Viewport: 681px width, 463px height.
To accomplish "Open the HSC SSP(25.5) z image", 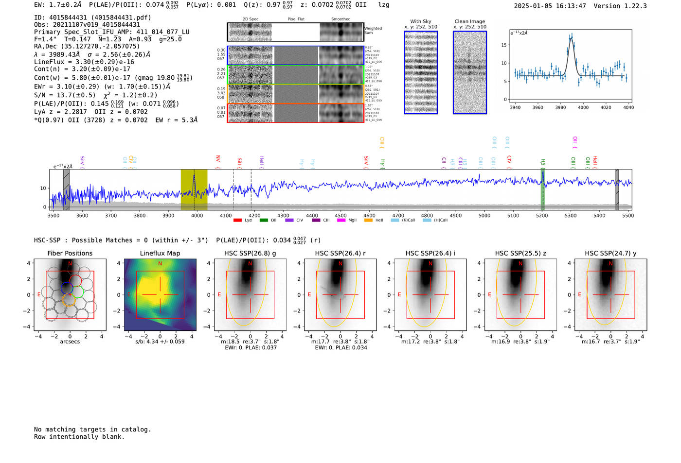I will pos(520,295).
